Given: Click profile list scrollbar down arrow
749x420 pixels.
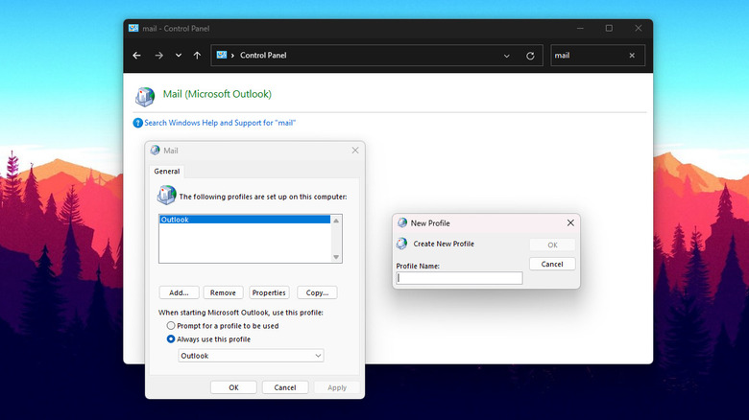Looking at the screenshot, I should (x=336, y=257).
